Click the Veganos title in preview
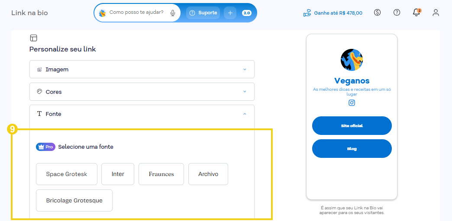The width and height of the screenshot is (452, 221). pyautogui.click(x=352, y=81)
